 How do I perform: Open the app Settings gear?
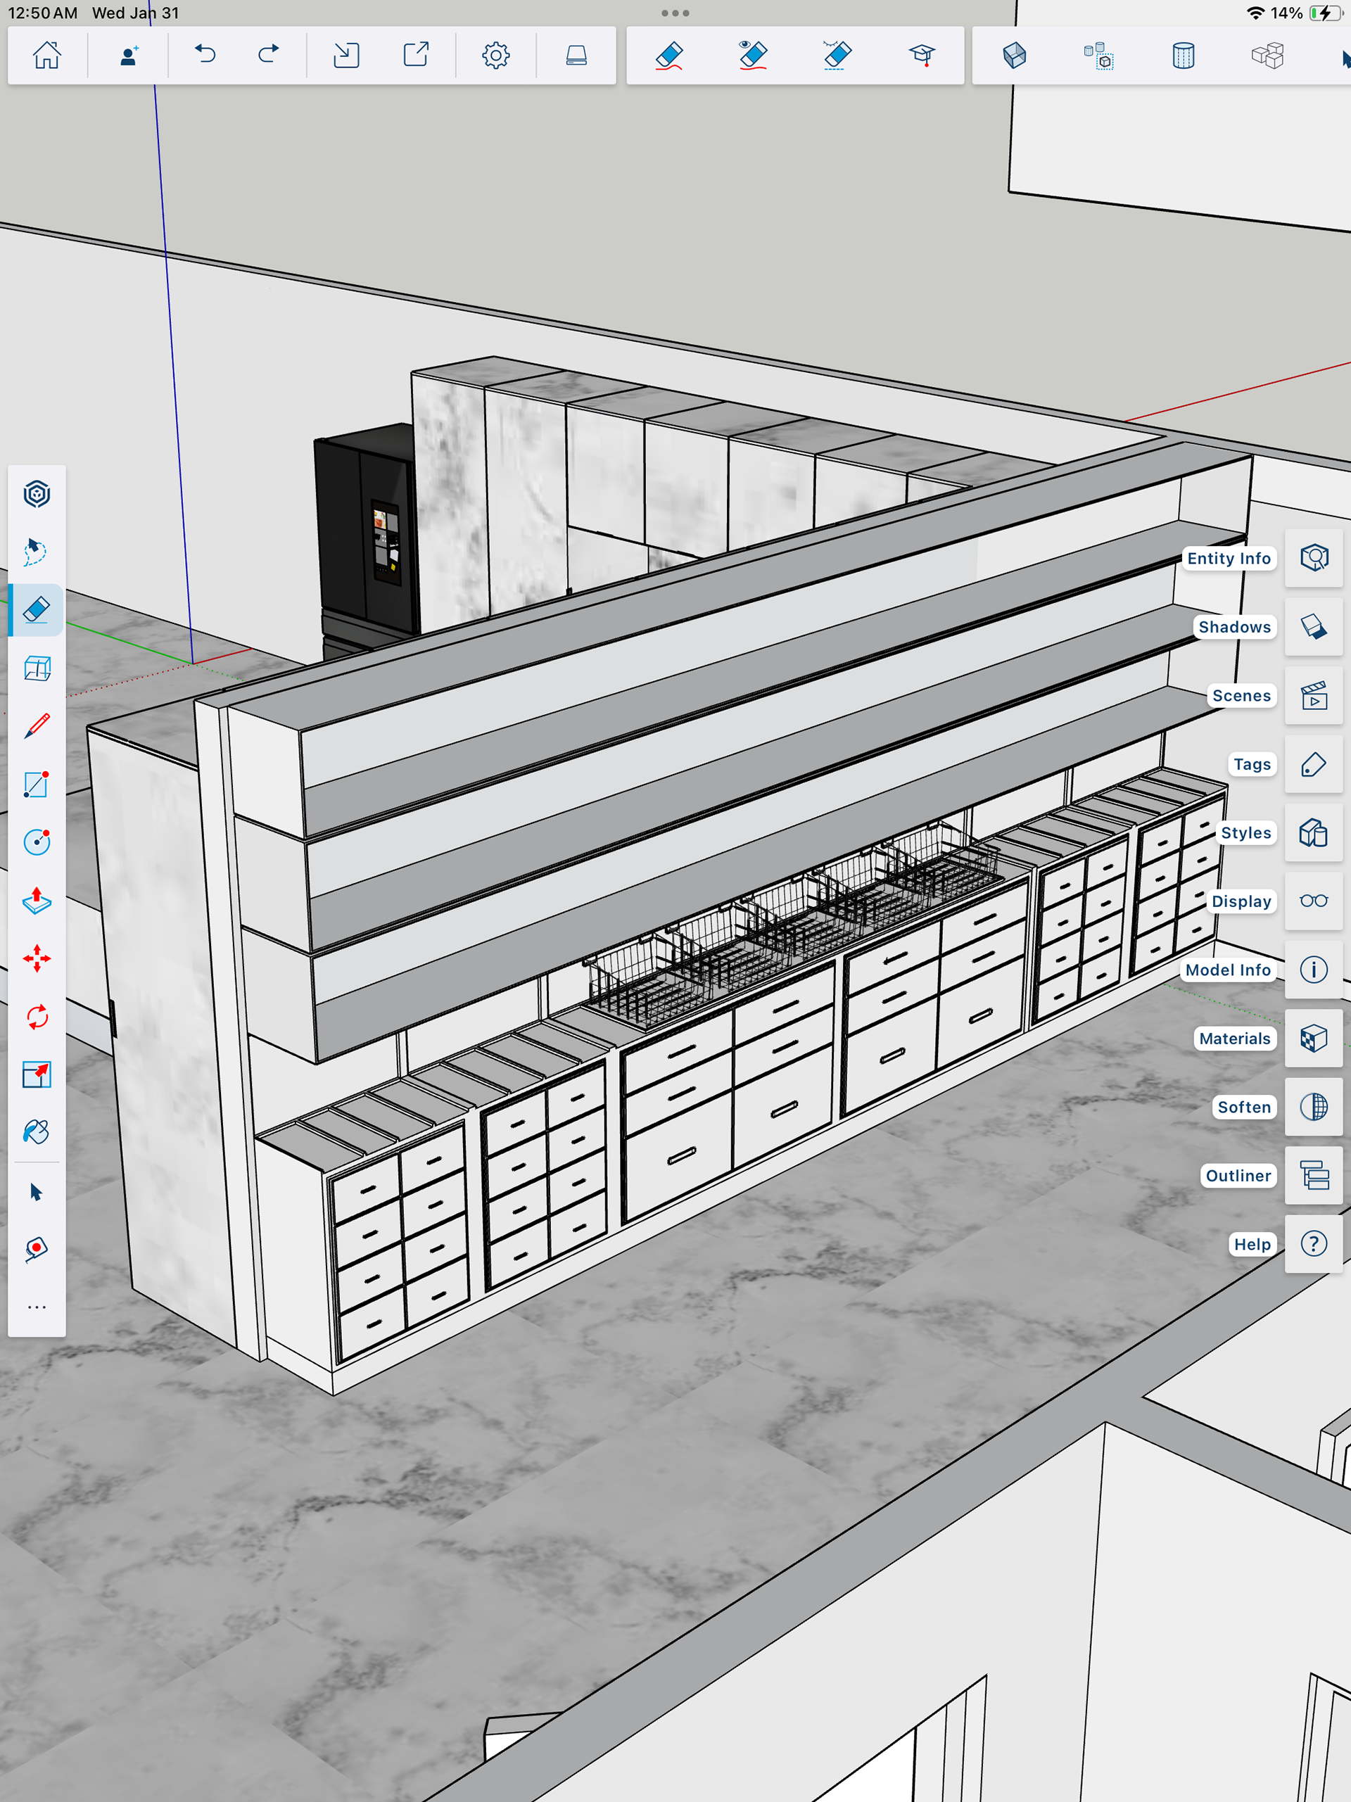pos(495,56)
